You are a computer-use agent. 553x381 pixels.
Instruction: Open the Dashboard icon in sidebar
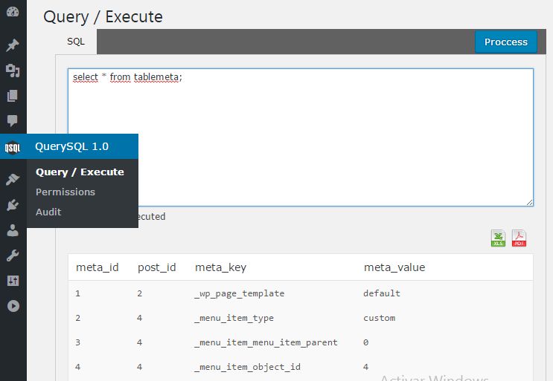13,12
